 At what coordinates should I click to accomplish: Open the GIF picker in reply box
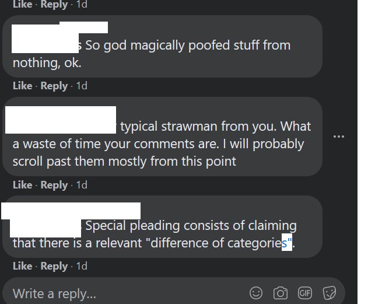(305, 293)
